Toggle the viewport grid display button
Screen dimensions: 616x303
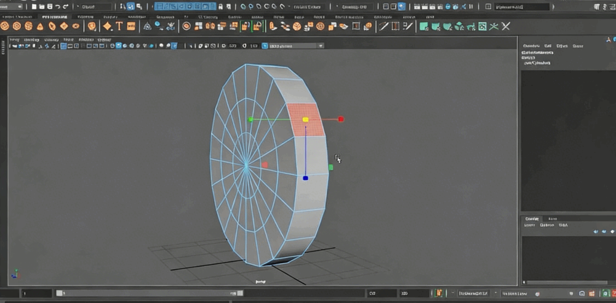tap(64, 46)
